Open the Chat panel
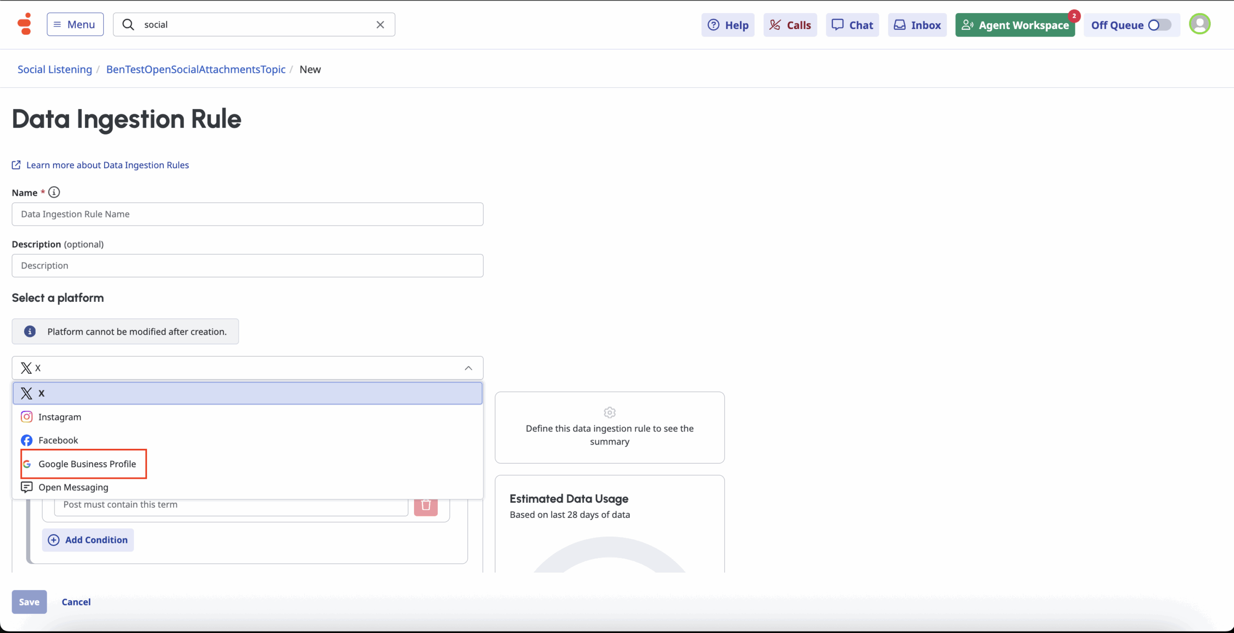Image resolution: width=1234 pixels, height=633 pixels. (852, 25)
